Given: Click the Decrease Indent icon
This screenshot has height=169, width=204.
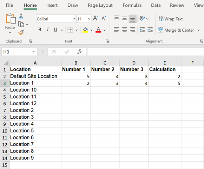Looking at the screenshot, I should pyautogui.click(x=142, y=30).
